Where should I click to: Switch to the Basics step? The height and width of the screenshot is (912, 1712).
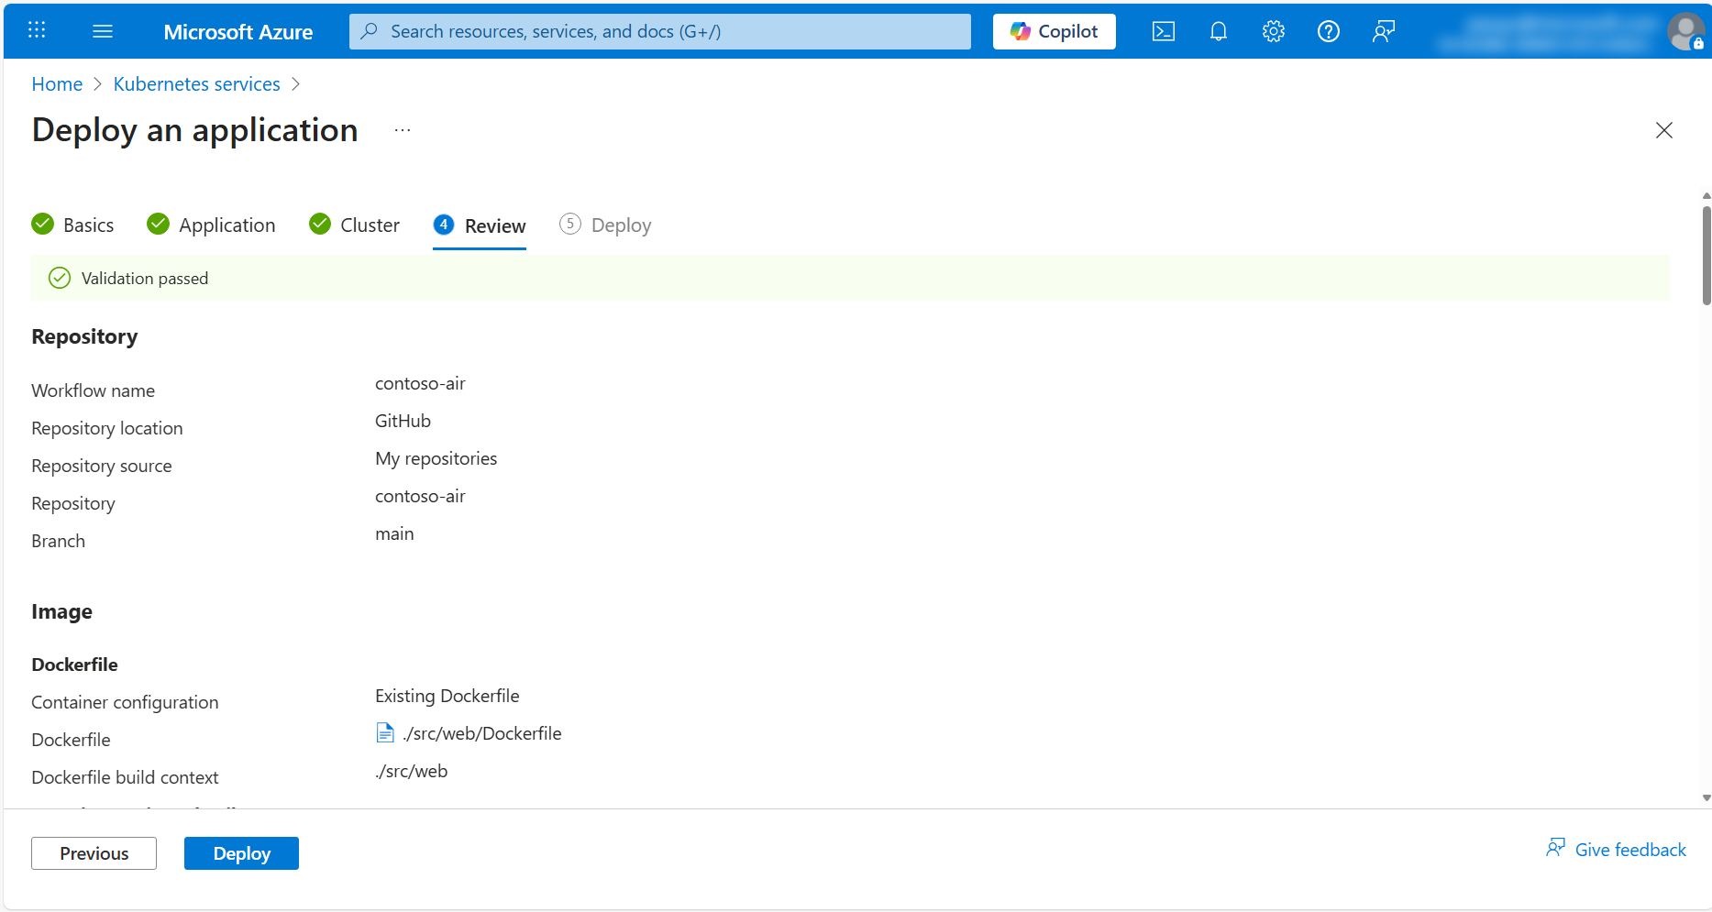coord(88,225)
